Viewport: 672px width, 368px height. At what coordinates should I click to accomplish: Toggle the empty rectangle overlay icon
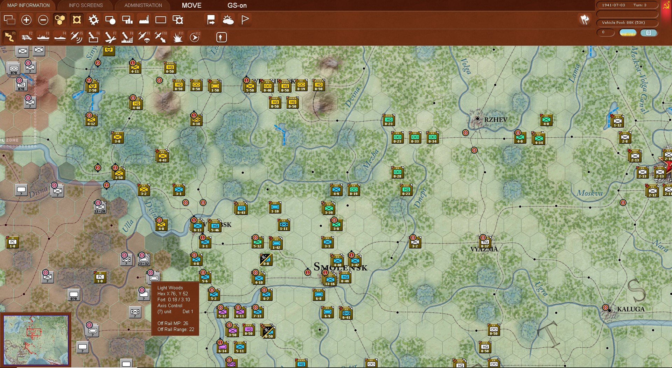tap(161, 20)
